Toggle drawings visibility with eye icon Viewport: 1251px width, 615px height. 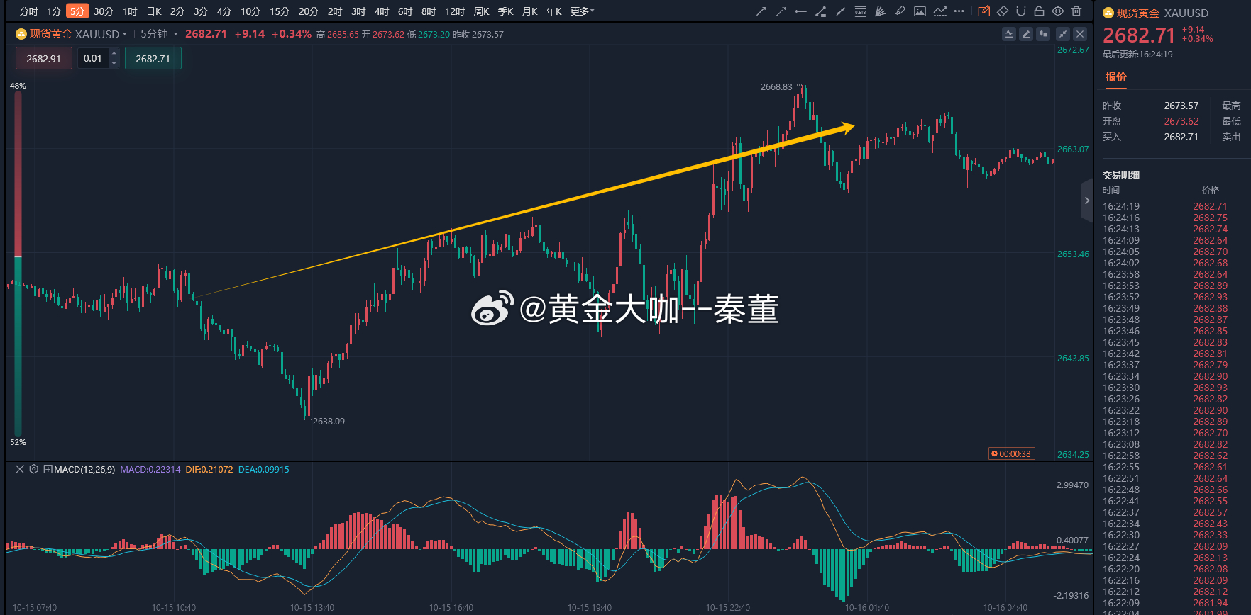1057,11
